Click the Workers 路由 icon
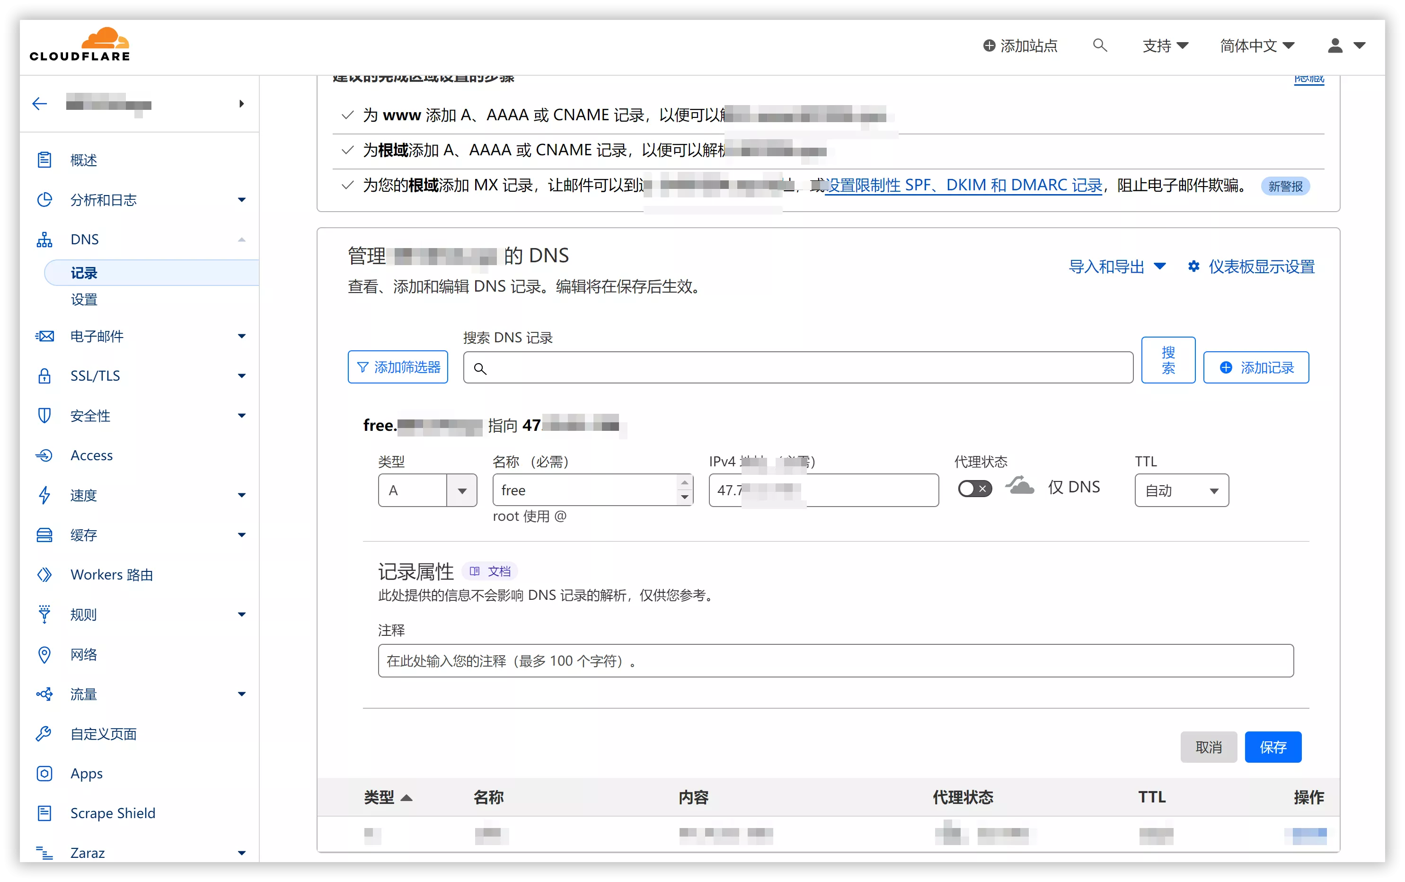The width and height of the screenshot is (1405, 882). (x=44, y=575)
